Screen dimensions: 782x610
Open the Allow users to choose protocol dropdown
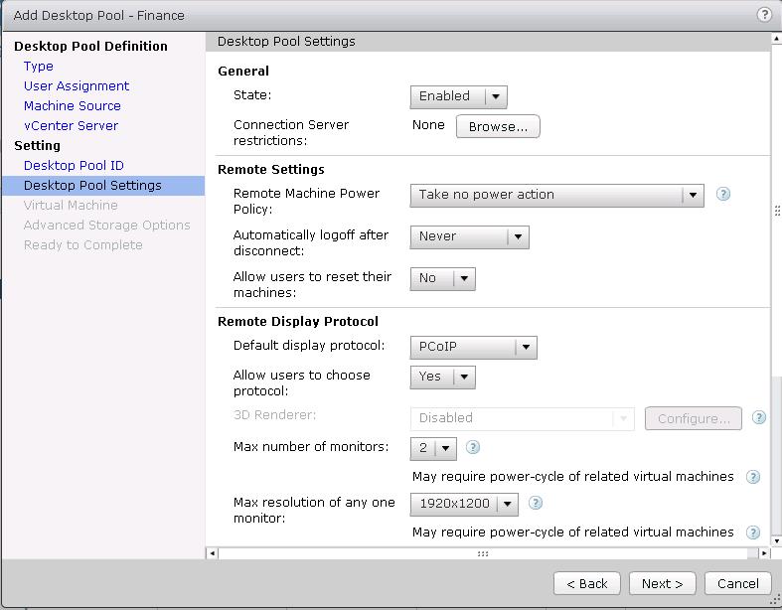tap(442, 377)
